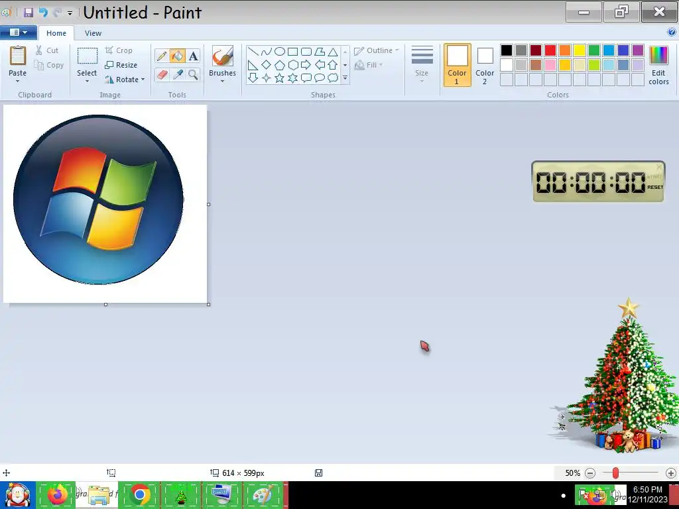679x509 pixels.
Task: Choose the Line shape
Action: (x=253, y=52)
